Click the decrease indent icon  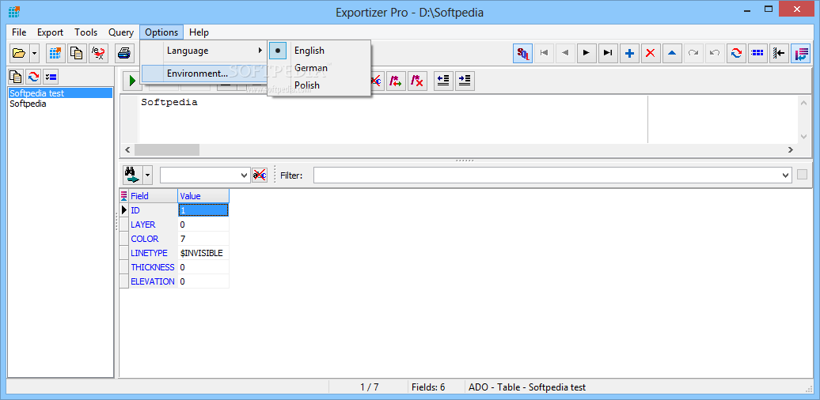(x=443, y=81)
